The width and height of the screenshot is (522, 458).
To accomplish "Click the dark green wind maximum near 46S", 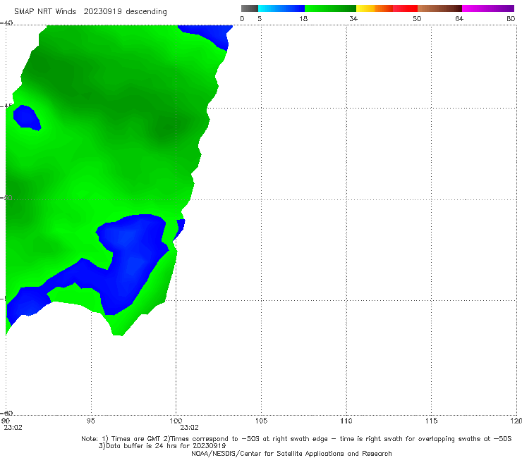I will (x=165, y=129).
